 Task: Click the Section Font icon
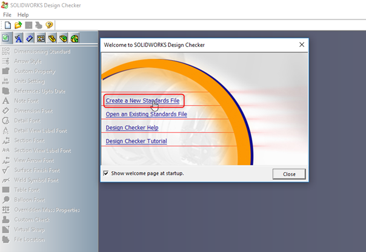(6, 140)
